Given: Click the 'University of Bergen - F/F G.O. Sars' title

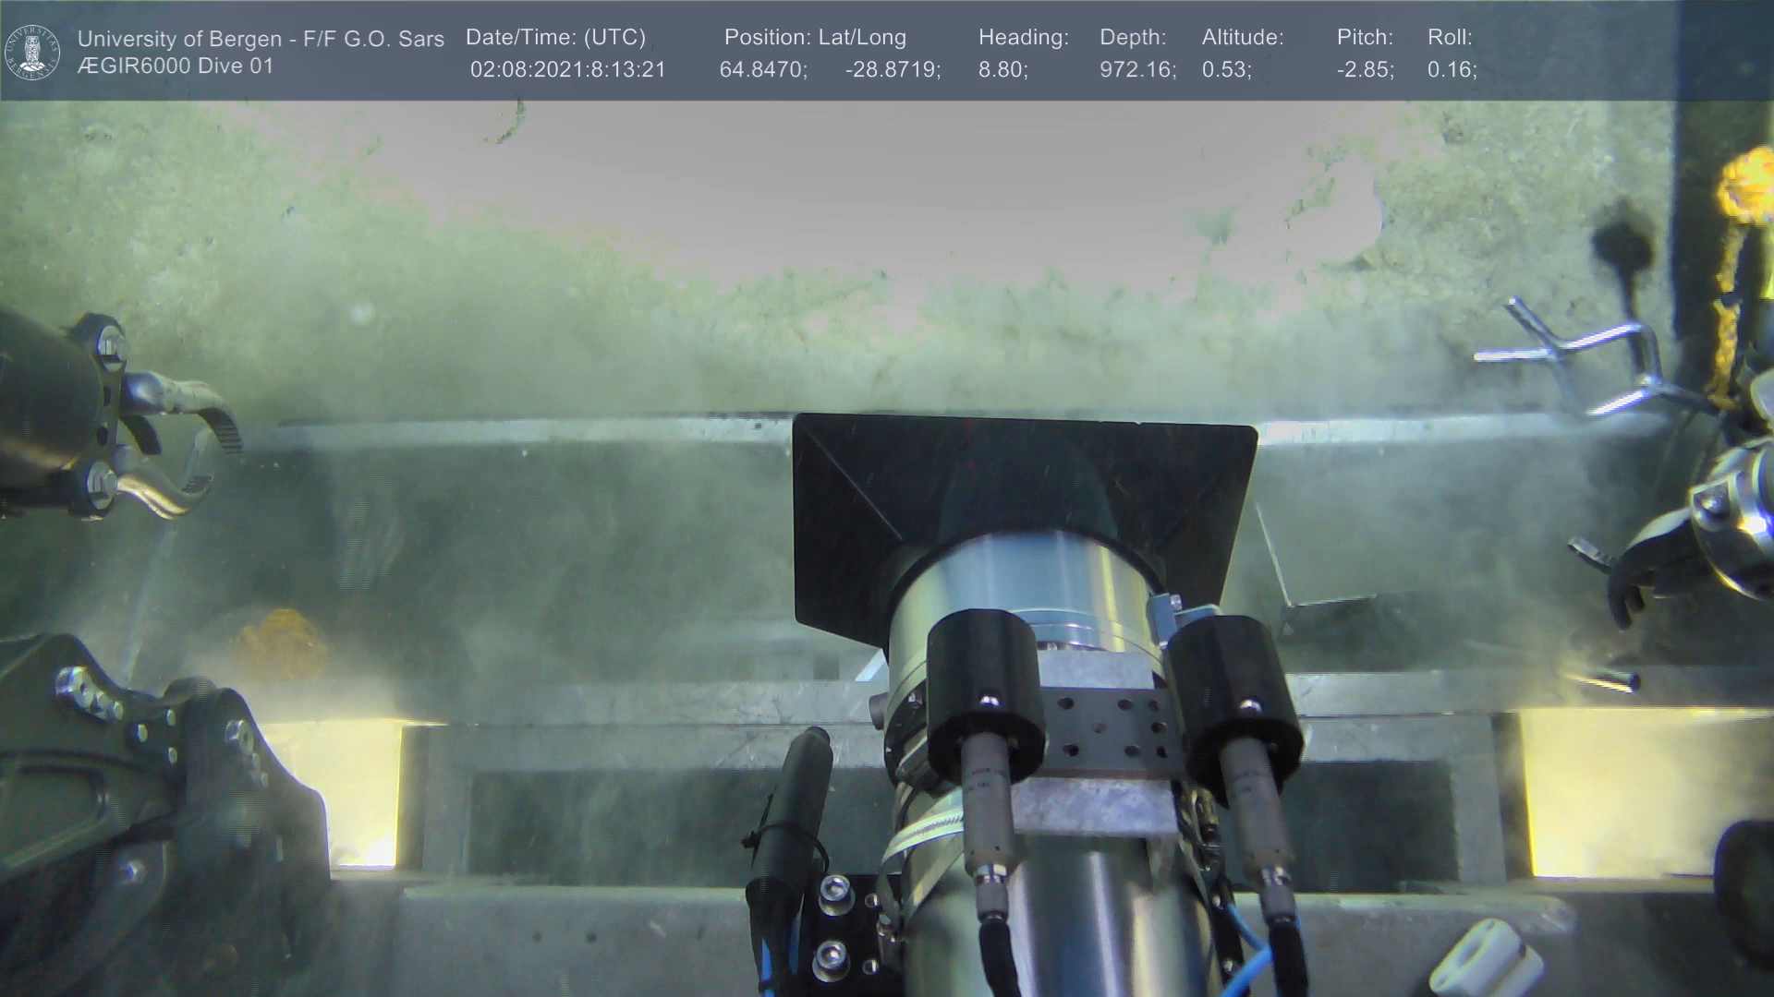Looking at the screenshot, I should [261, 39].
